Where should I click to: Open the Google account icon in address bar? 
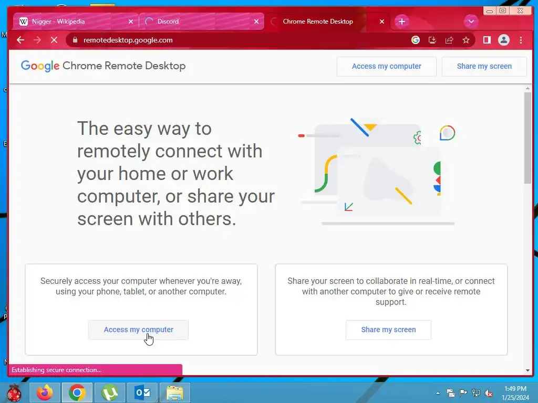pos(416,40)
